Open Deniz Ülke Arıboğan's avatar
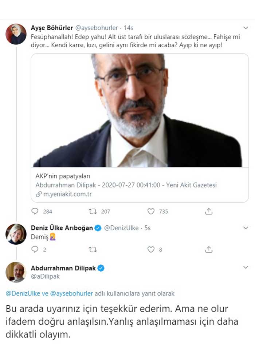 click(x=16, y=234)
